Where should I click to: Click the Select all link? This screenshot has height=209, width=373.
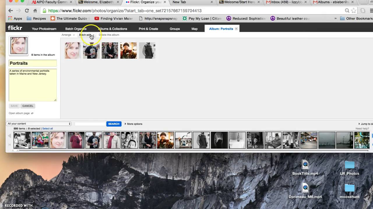click(47, 129)
